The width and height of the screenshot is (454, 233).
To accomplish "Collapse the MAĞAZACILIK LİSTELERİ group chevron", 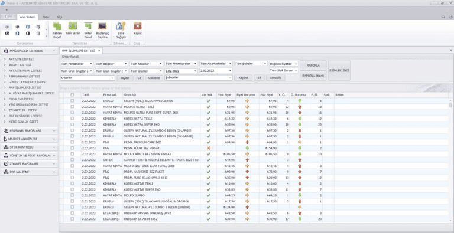I will tap(54, 51).
